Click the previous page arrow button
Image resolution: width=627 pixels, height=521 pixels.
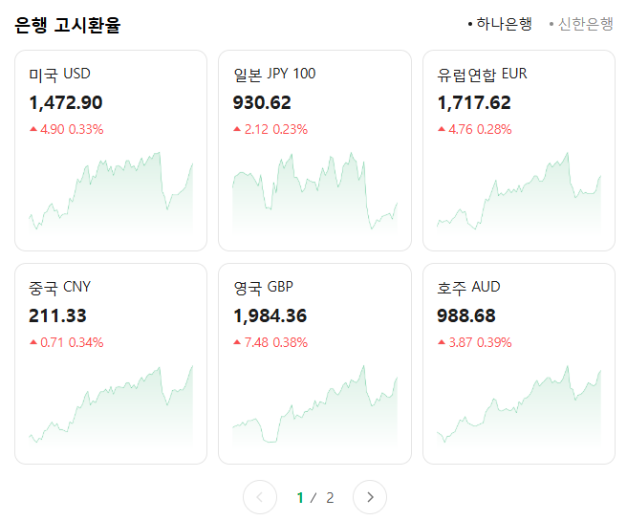(260, 497)
